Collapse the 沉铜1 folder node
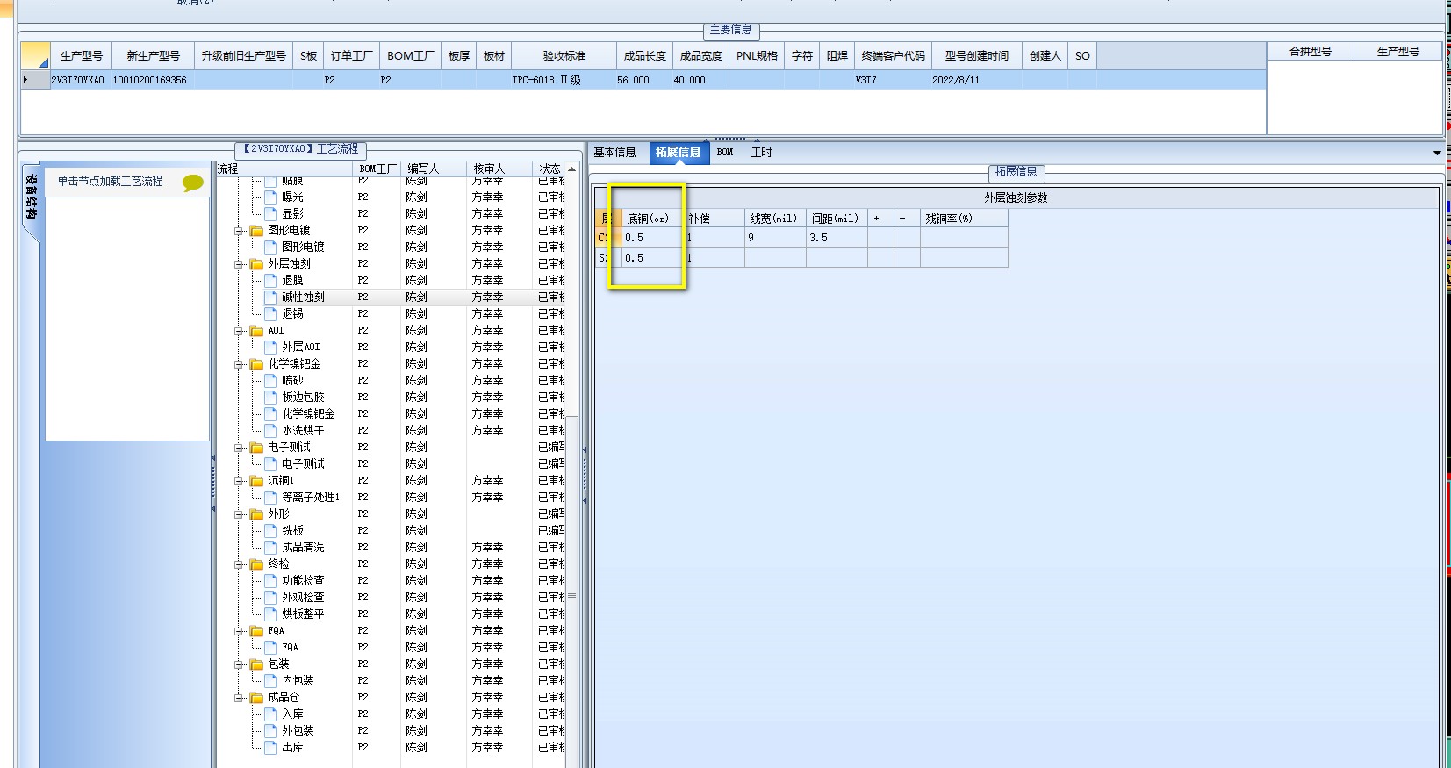This screenshot has width=1451, height=768. (239, 481)
